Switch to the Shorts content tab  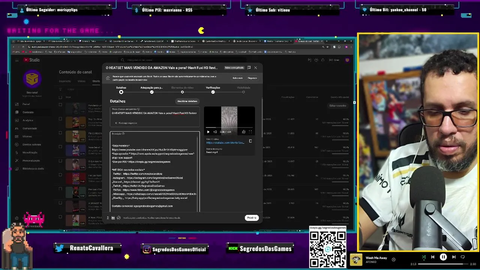[x=96, y=81]
